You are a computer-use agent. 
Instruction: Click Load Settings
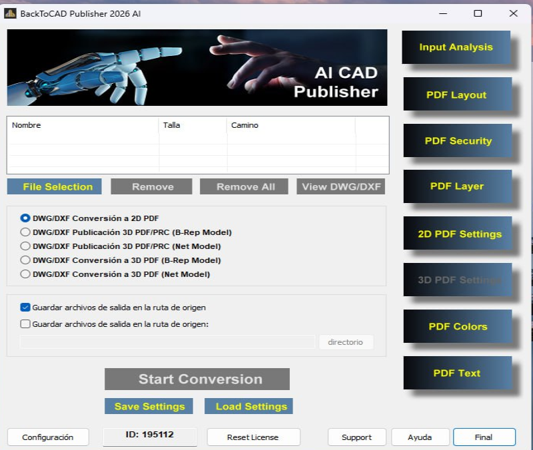point(249,406)
